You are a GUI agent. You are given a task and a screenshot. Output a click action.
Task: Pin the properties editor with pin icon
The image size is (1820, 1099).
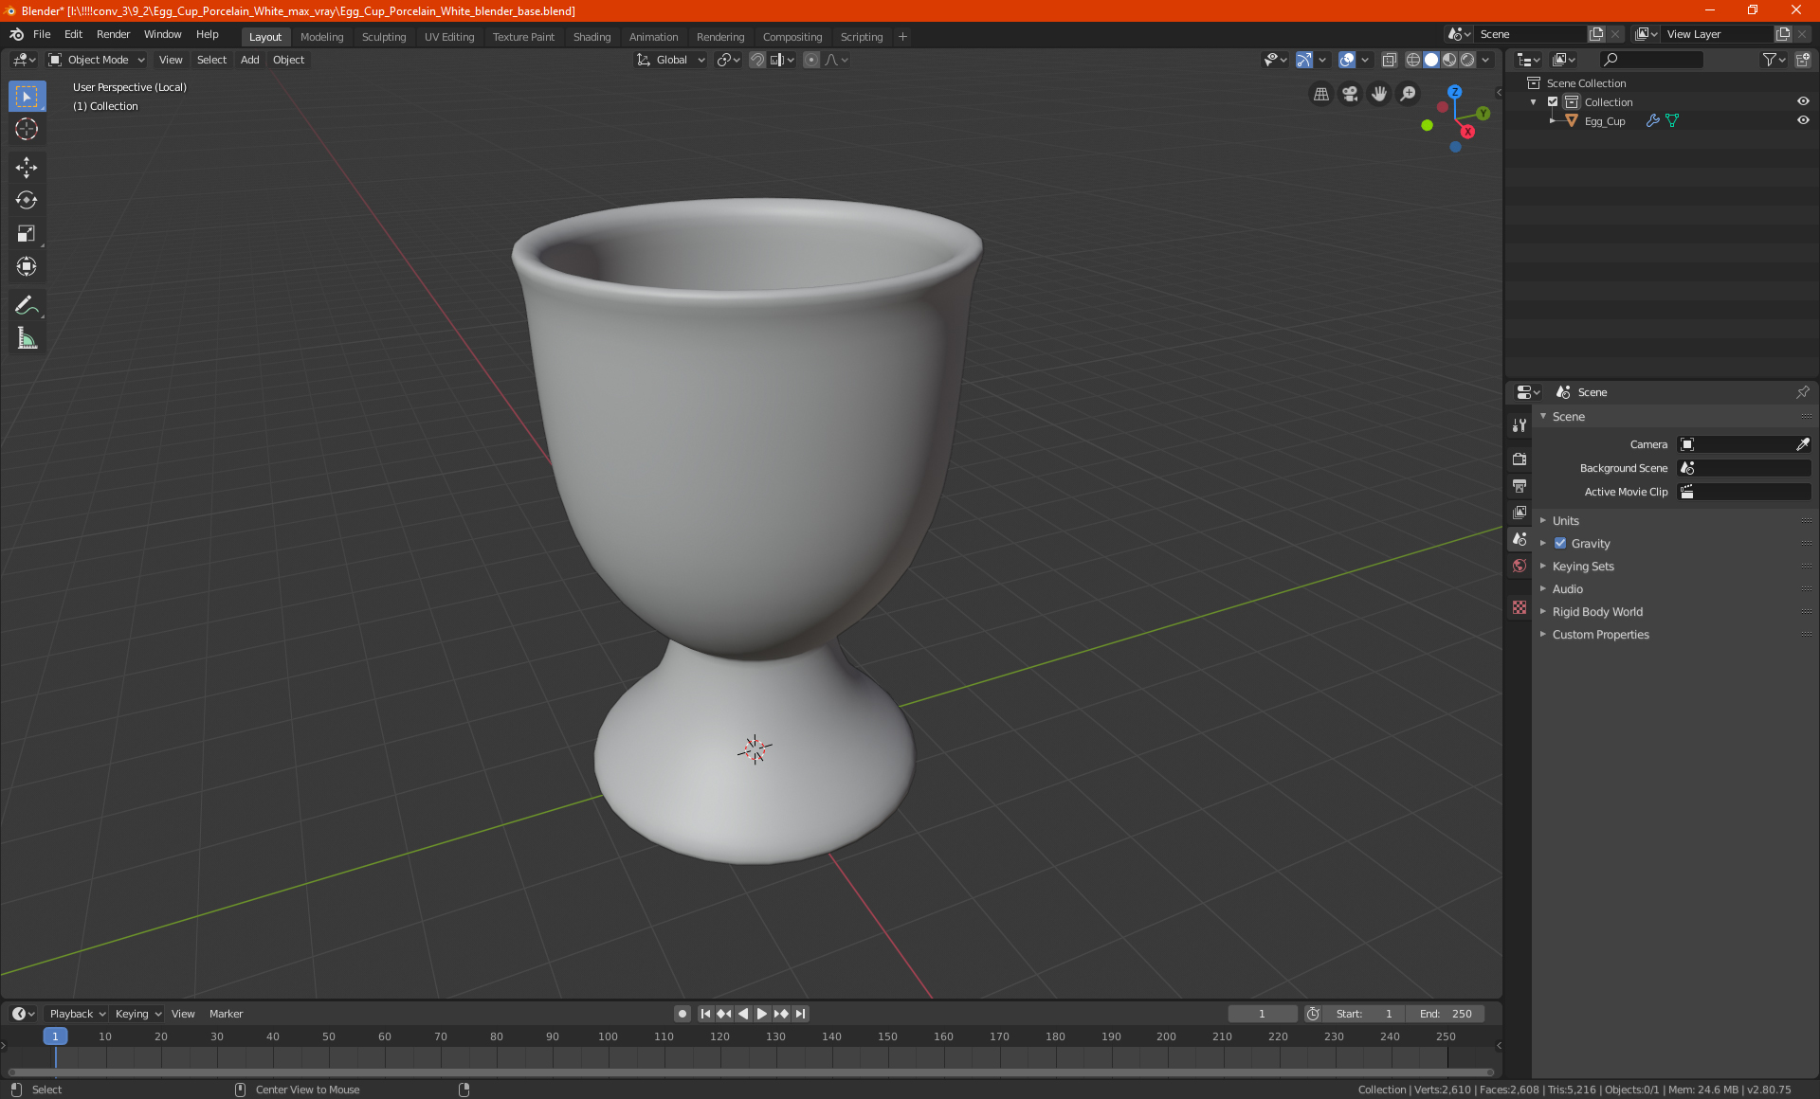tap(1802, 392)
